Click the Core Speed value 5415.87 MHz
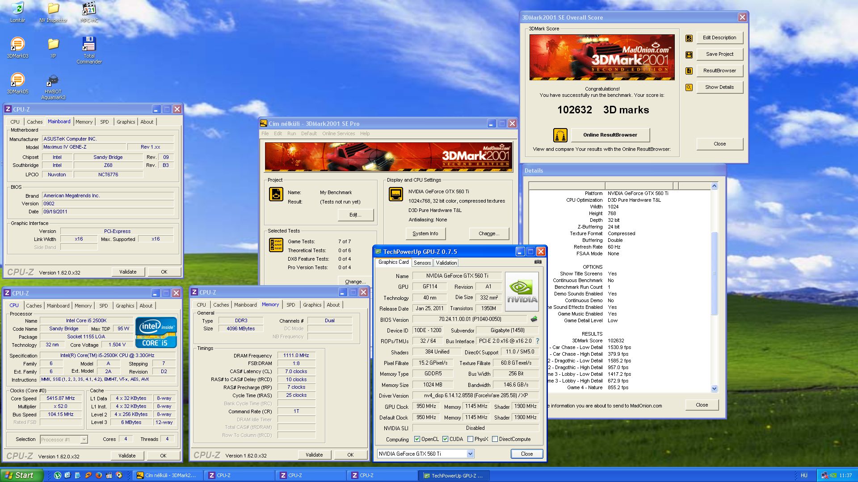The image size is (858, 482). click(61, 398)
